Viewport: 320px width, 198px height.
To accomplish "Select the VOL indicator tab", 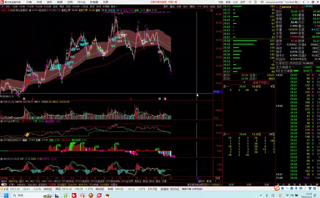I will [38, 181].
